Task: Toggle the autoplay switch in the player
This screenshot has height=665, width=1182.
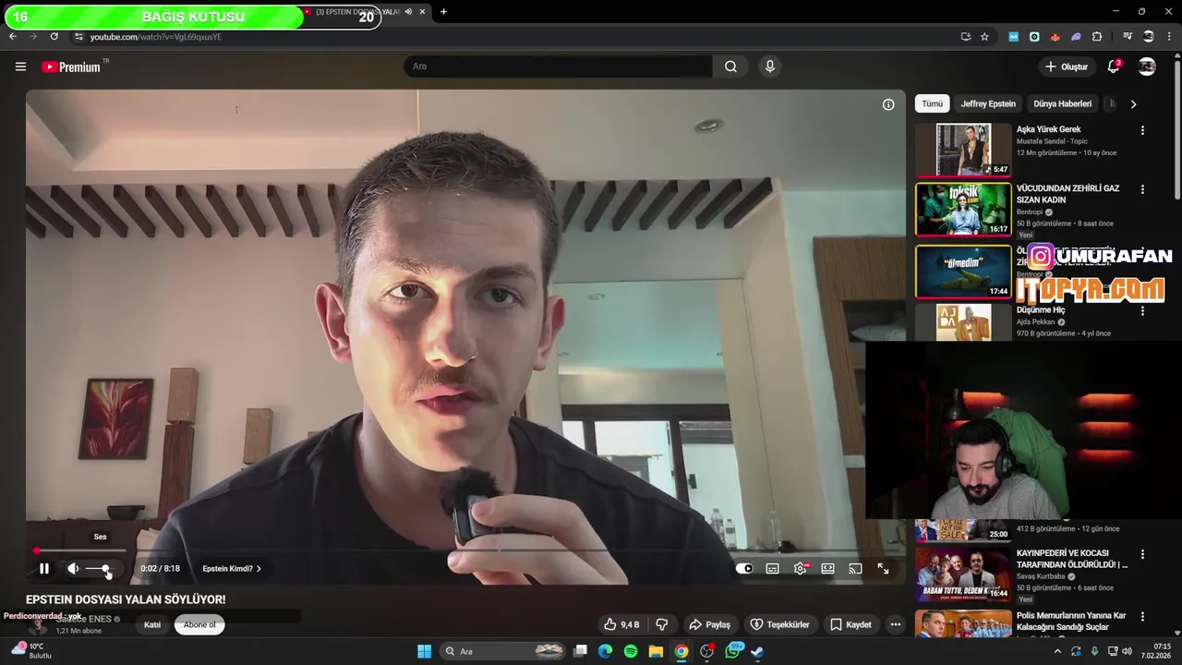Action: pyautogui.click(x=744, y=569)
